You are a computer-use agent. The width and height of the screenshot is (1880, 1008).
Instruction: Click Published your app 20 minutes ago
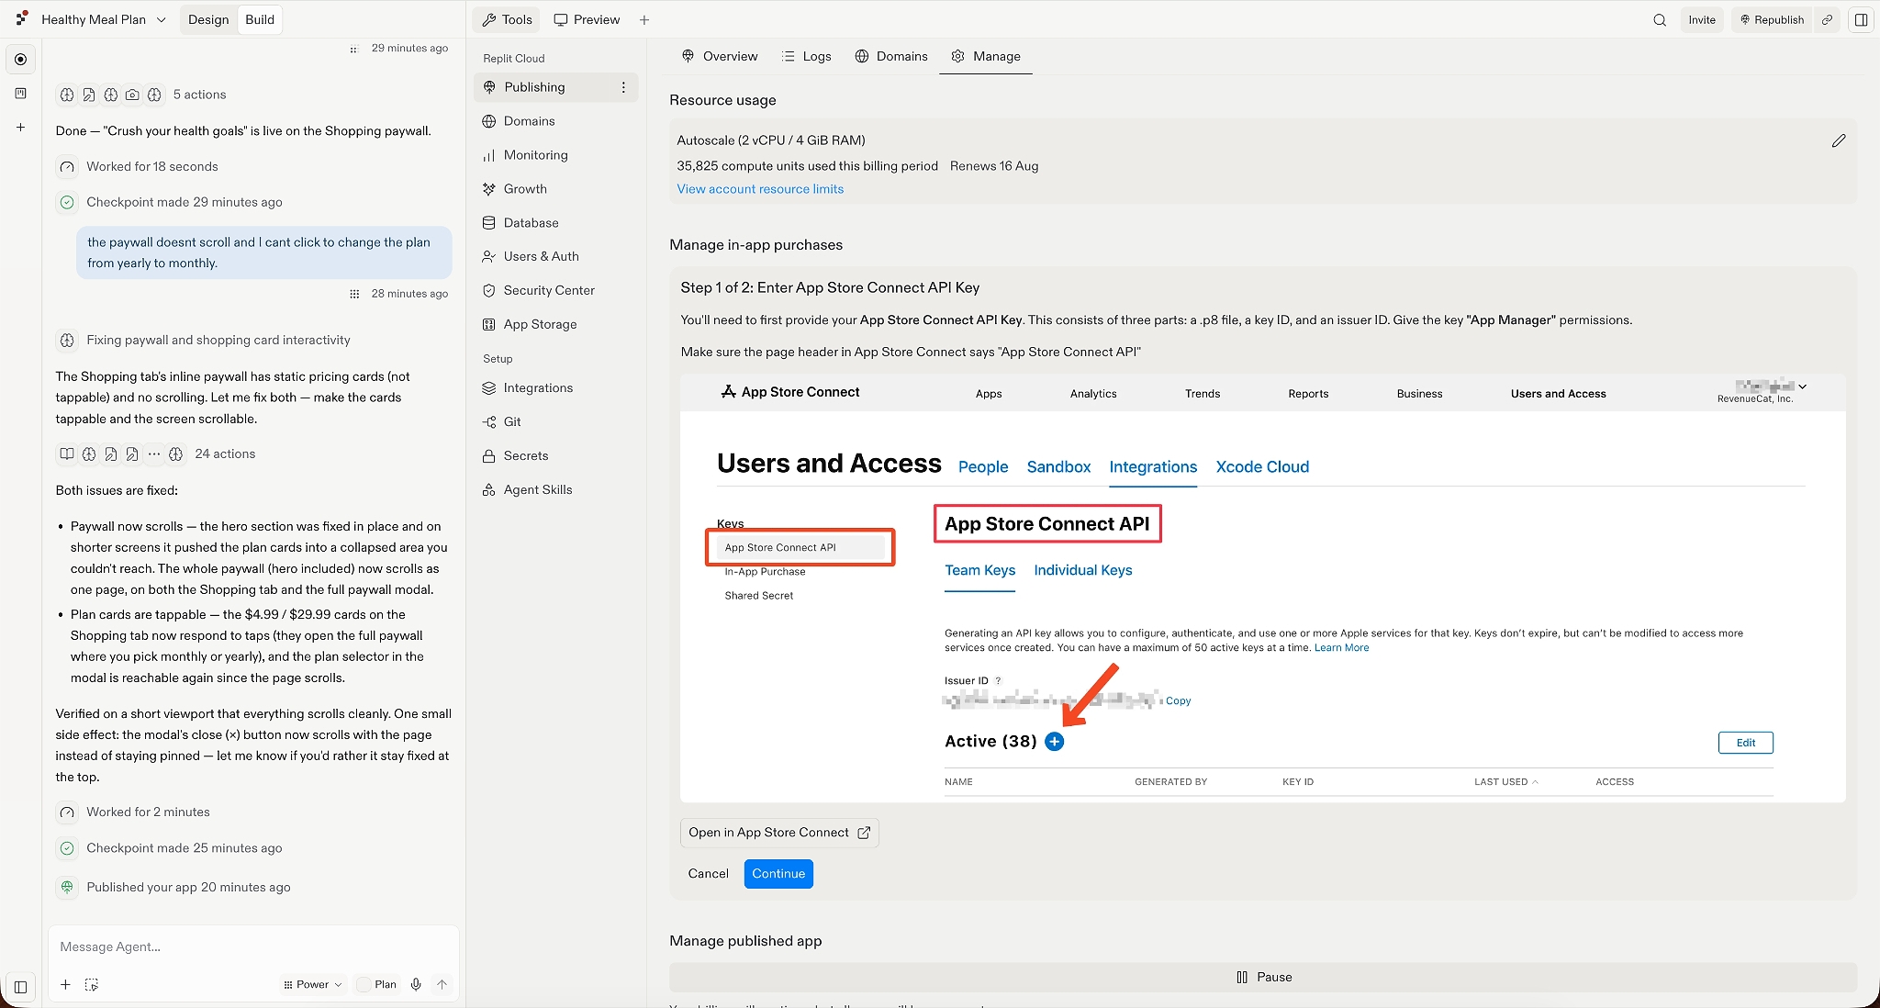(x=174, y=887)
